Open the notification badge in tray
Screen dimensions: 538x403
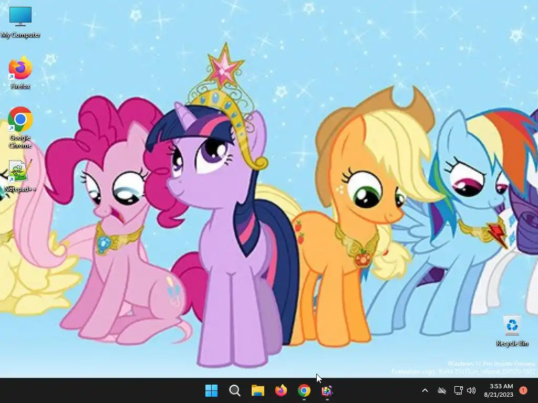pos(523,390)
